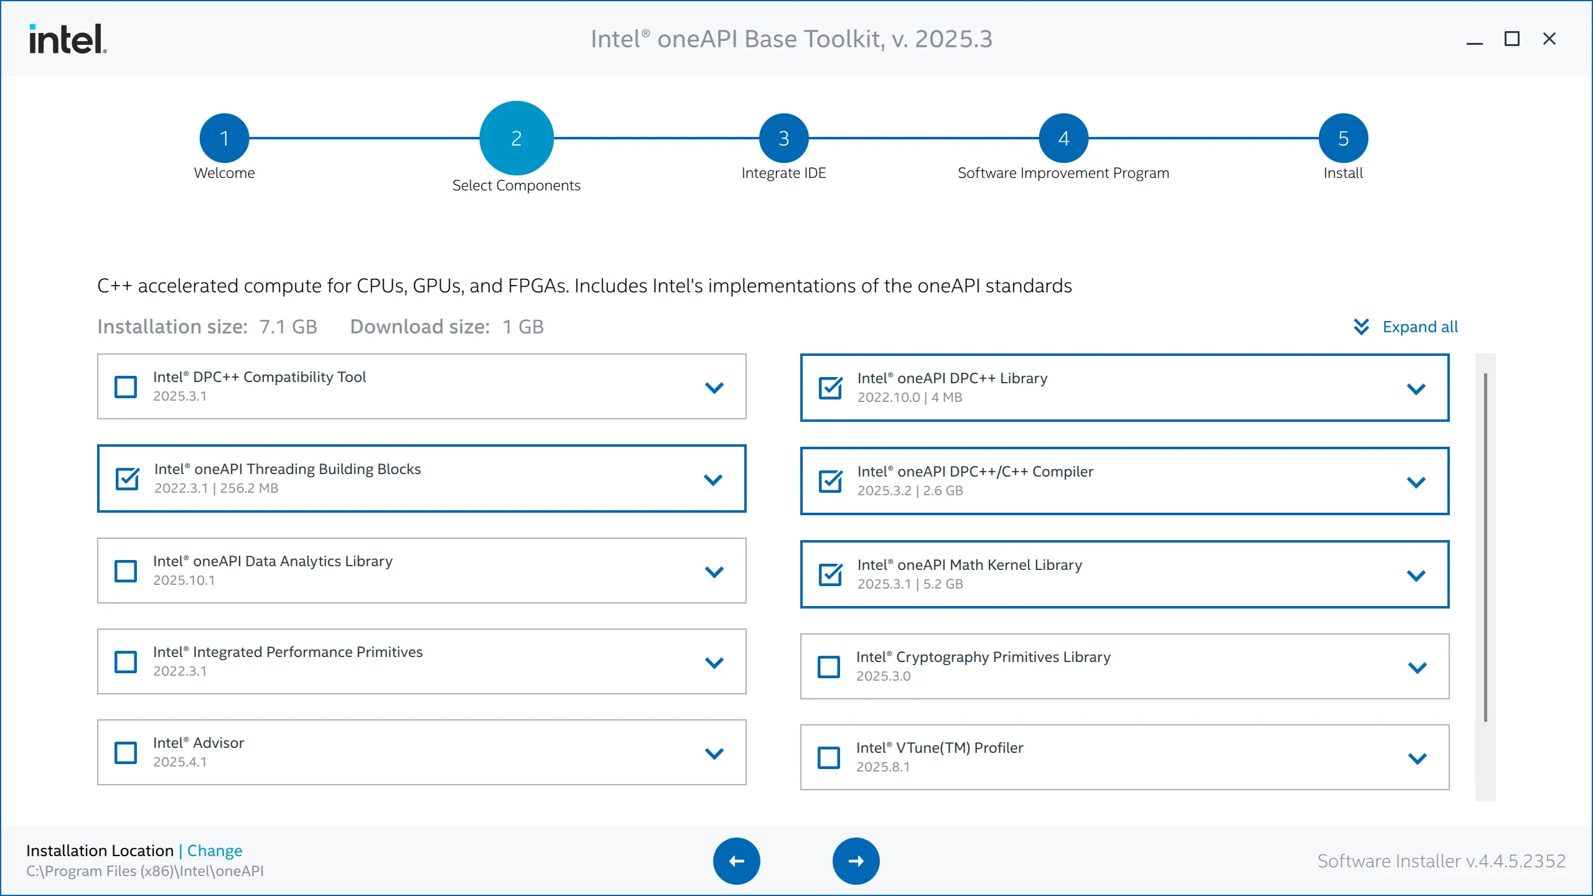The width and height of the screenshot is (1593, 896).
Task: Go to step 1 Welcome
Action: click(224, 138)
